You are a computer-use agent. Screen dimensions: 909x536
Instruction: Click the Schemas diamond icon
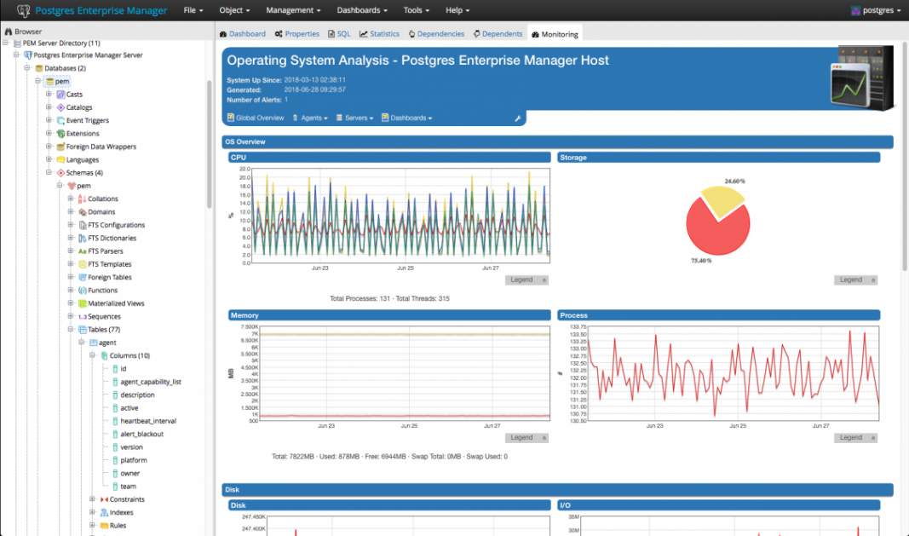(60, 173)
